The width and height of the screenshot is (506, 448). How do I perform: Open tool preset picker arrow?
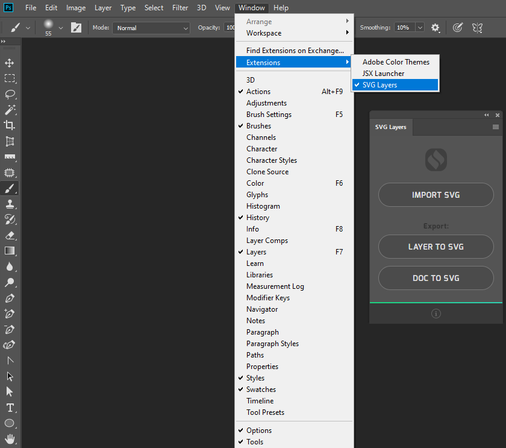[28, 28]
